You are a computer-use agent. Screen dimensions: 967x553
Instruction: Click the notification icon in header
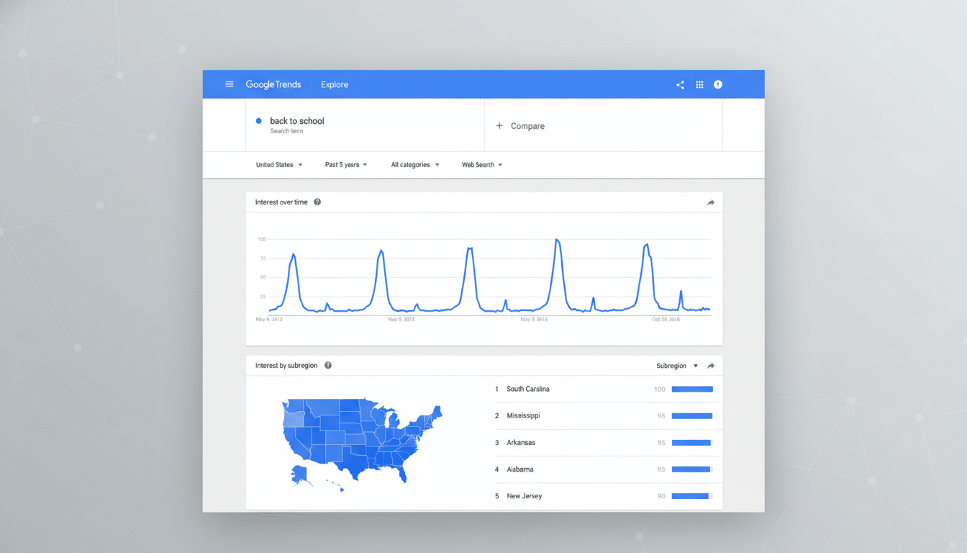pos(718,85)
